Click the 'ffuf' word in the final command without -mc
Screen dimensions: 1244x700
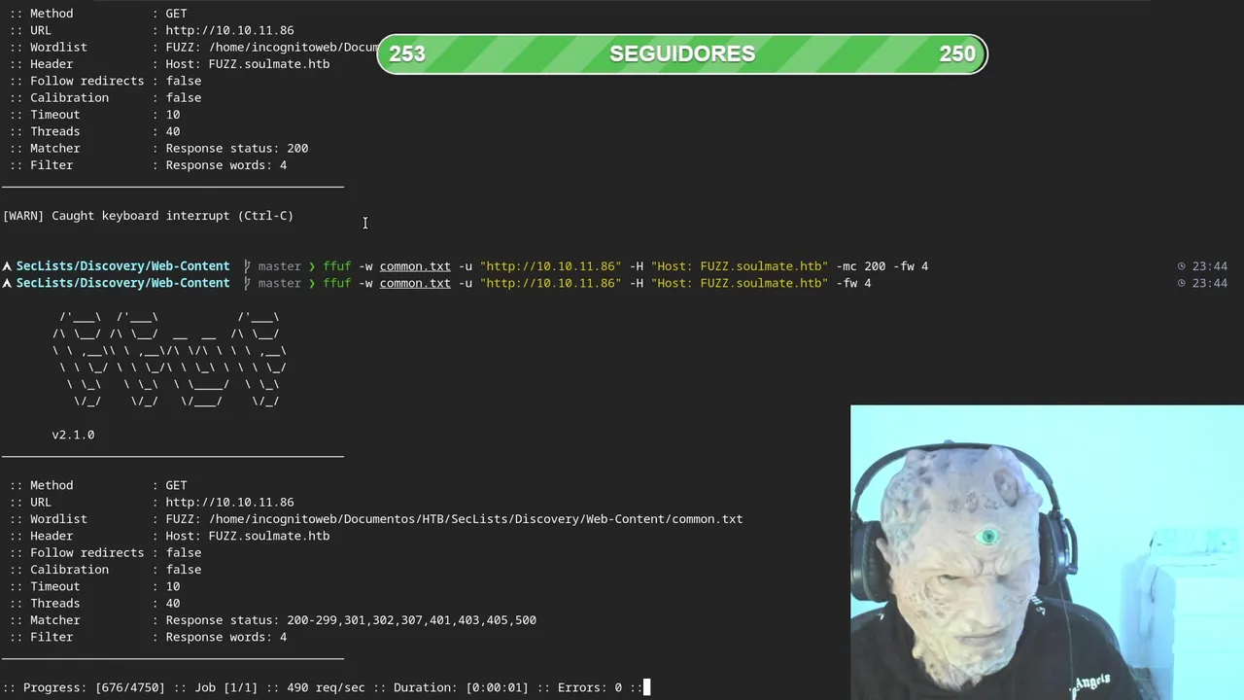(x=337, y=283)
